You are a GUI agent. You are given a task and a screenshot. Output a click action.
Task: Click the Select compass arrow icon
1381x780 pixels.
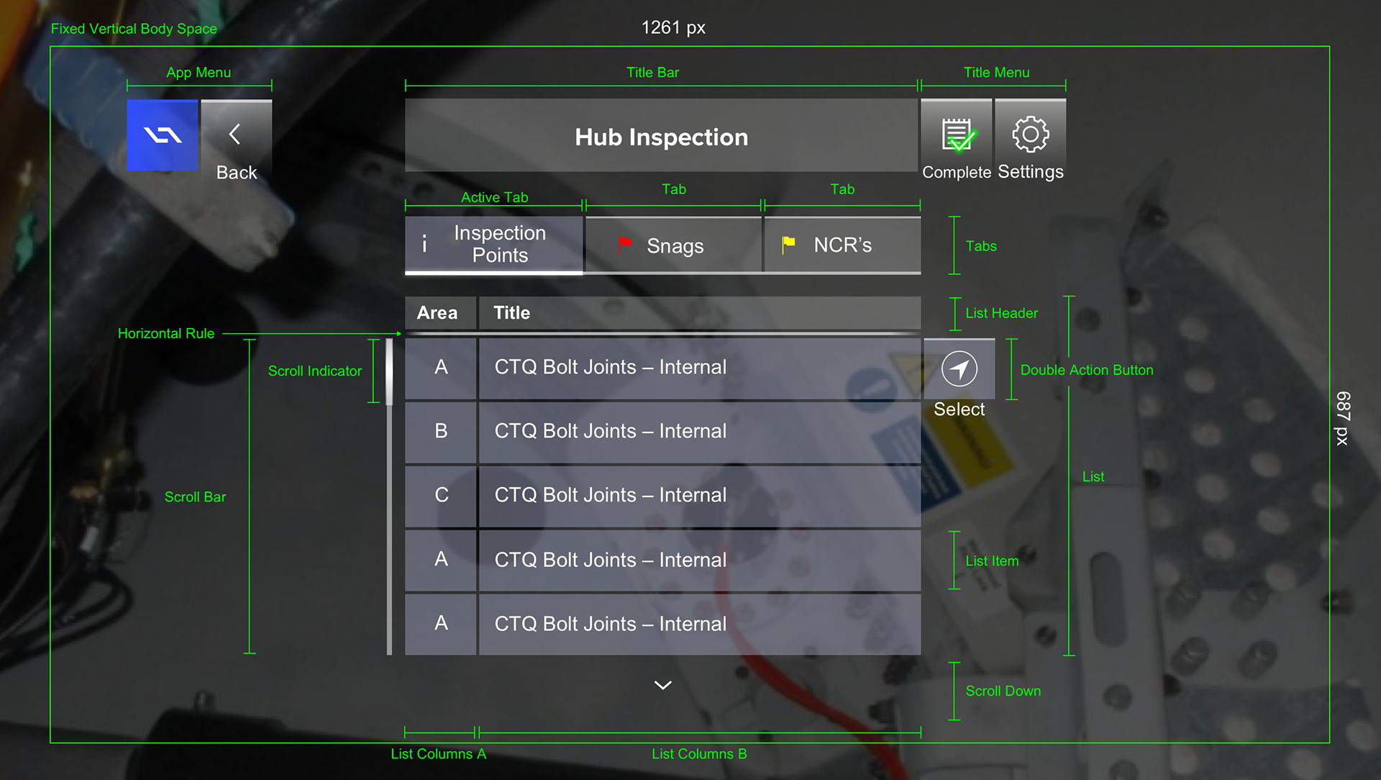click(960, 369)
